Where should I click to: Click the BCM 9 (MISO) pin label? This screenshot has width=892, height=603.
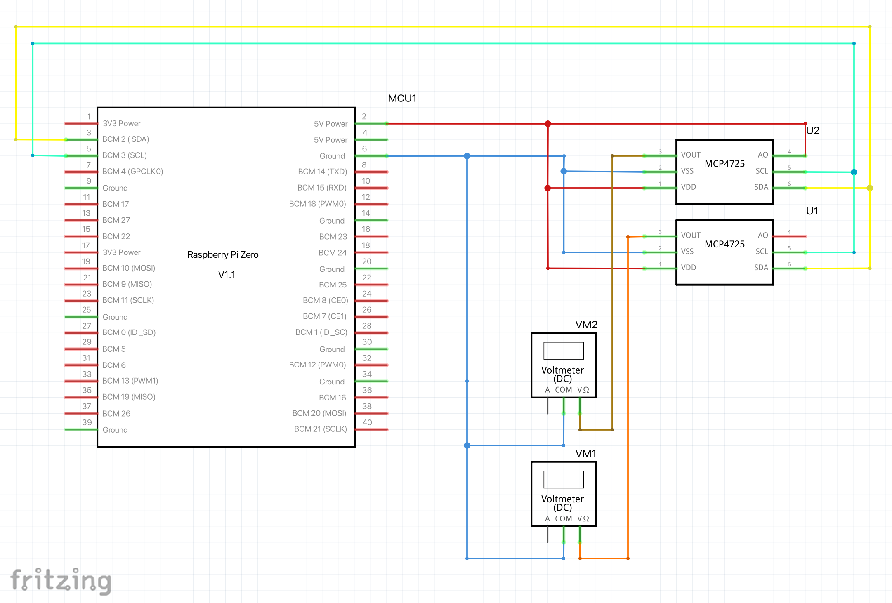tap(127, 284)
